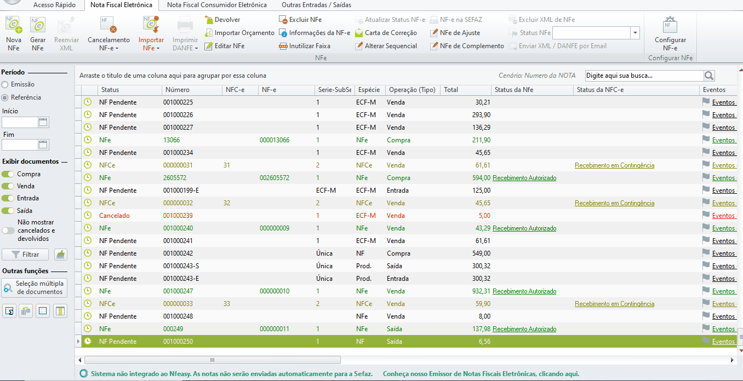The height and width of the screenshot is (381, 743).
Task: Open the Início date calendar picker
Action: pyautogui.click(x=43, y=122)
